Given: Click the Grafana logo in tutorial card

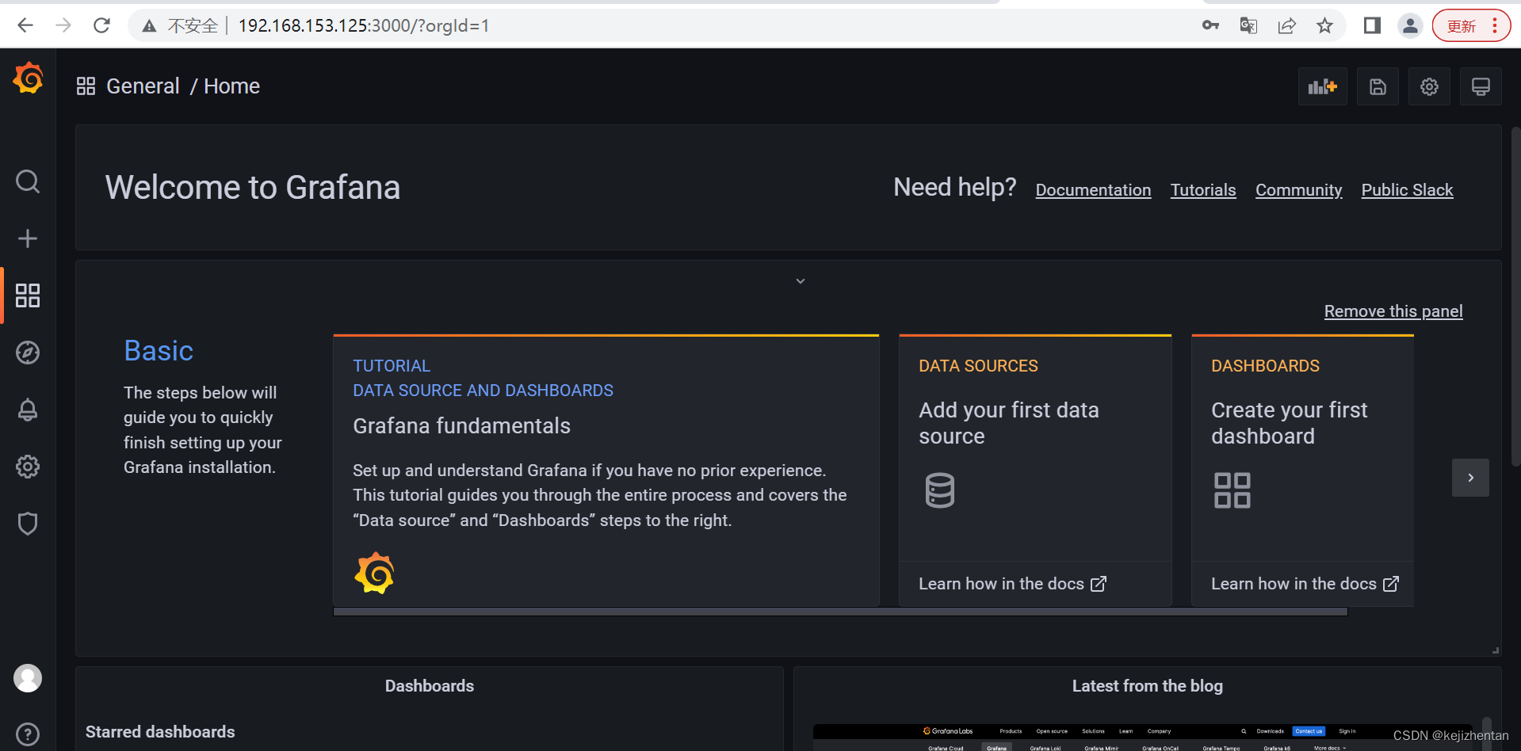Looking at the screenshot, I should click(374, 573).
